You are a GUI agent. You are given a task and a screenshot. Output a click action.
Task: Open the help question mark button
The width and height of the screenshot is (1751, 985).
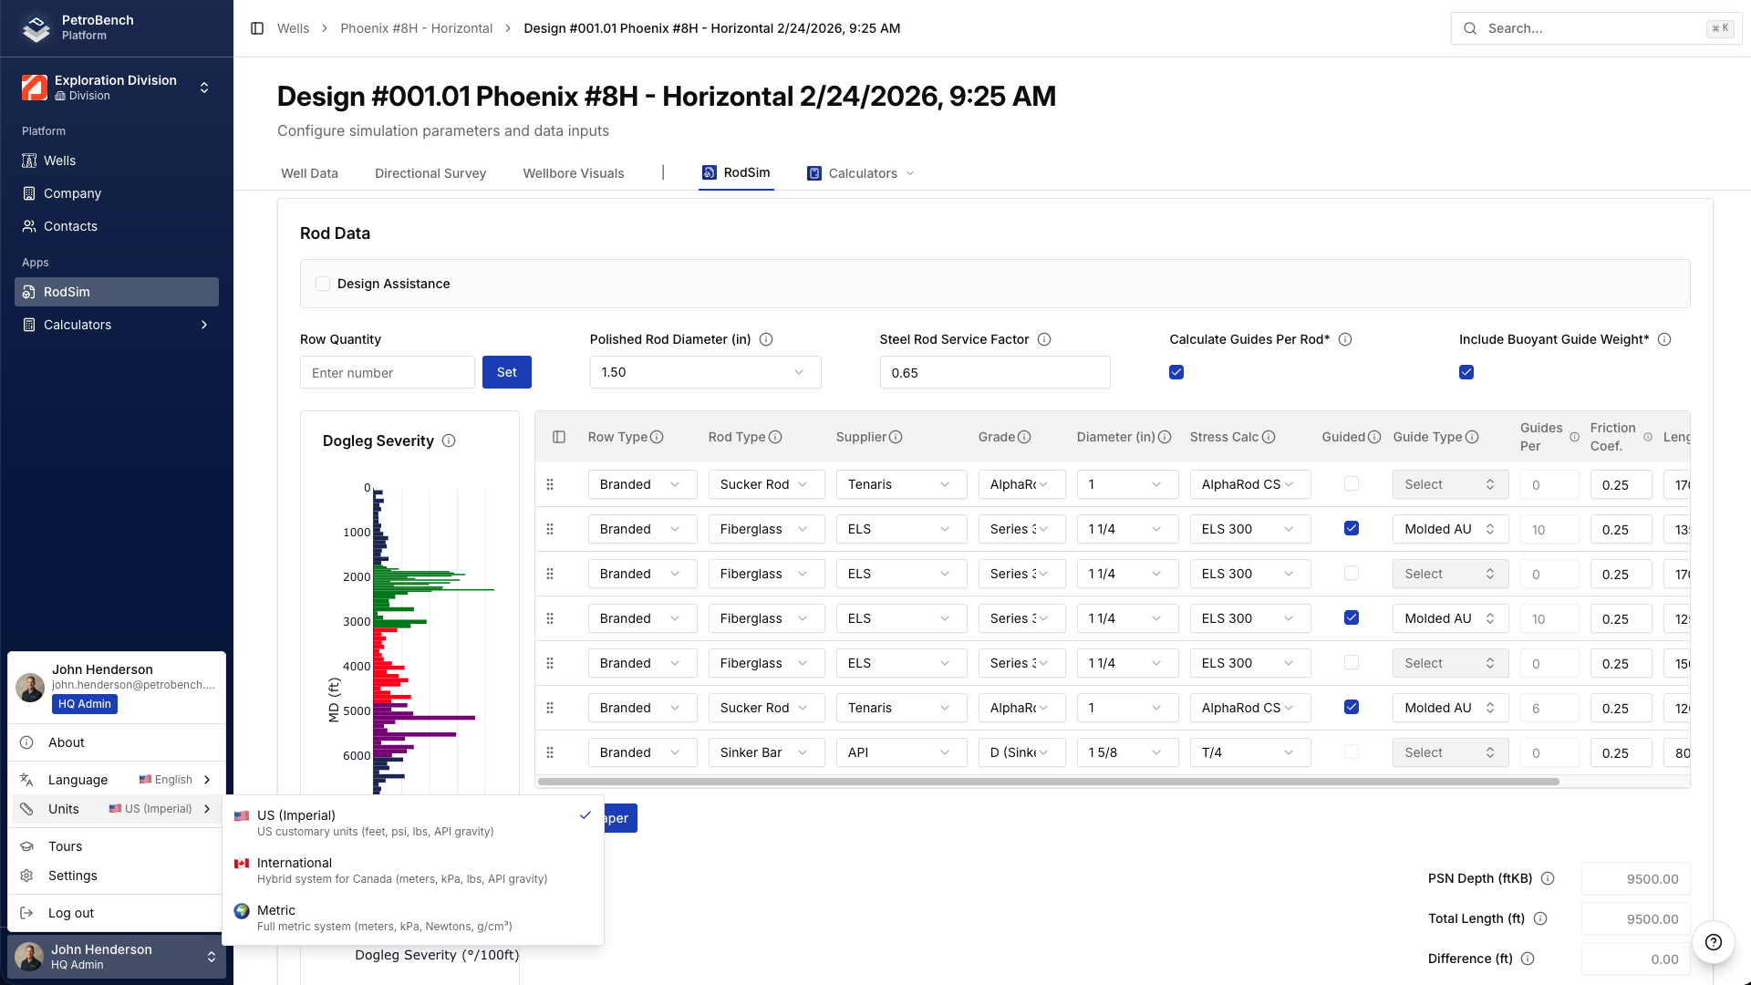(1713, 942)
